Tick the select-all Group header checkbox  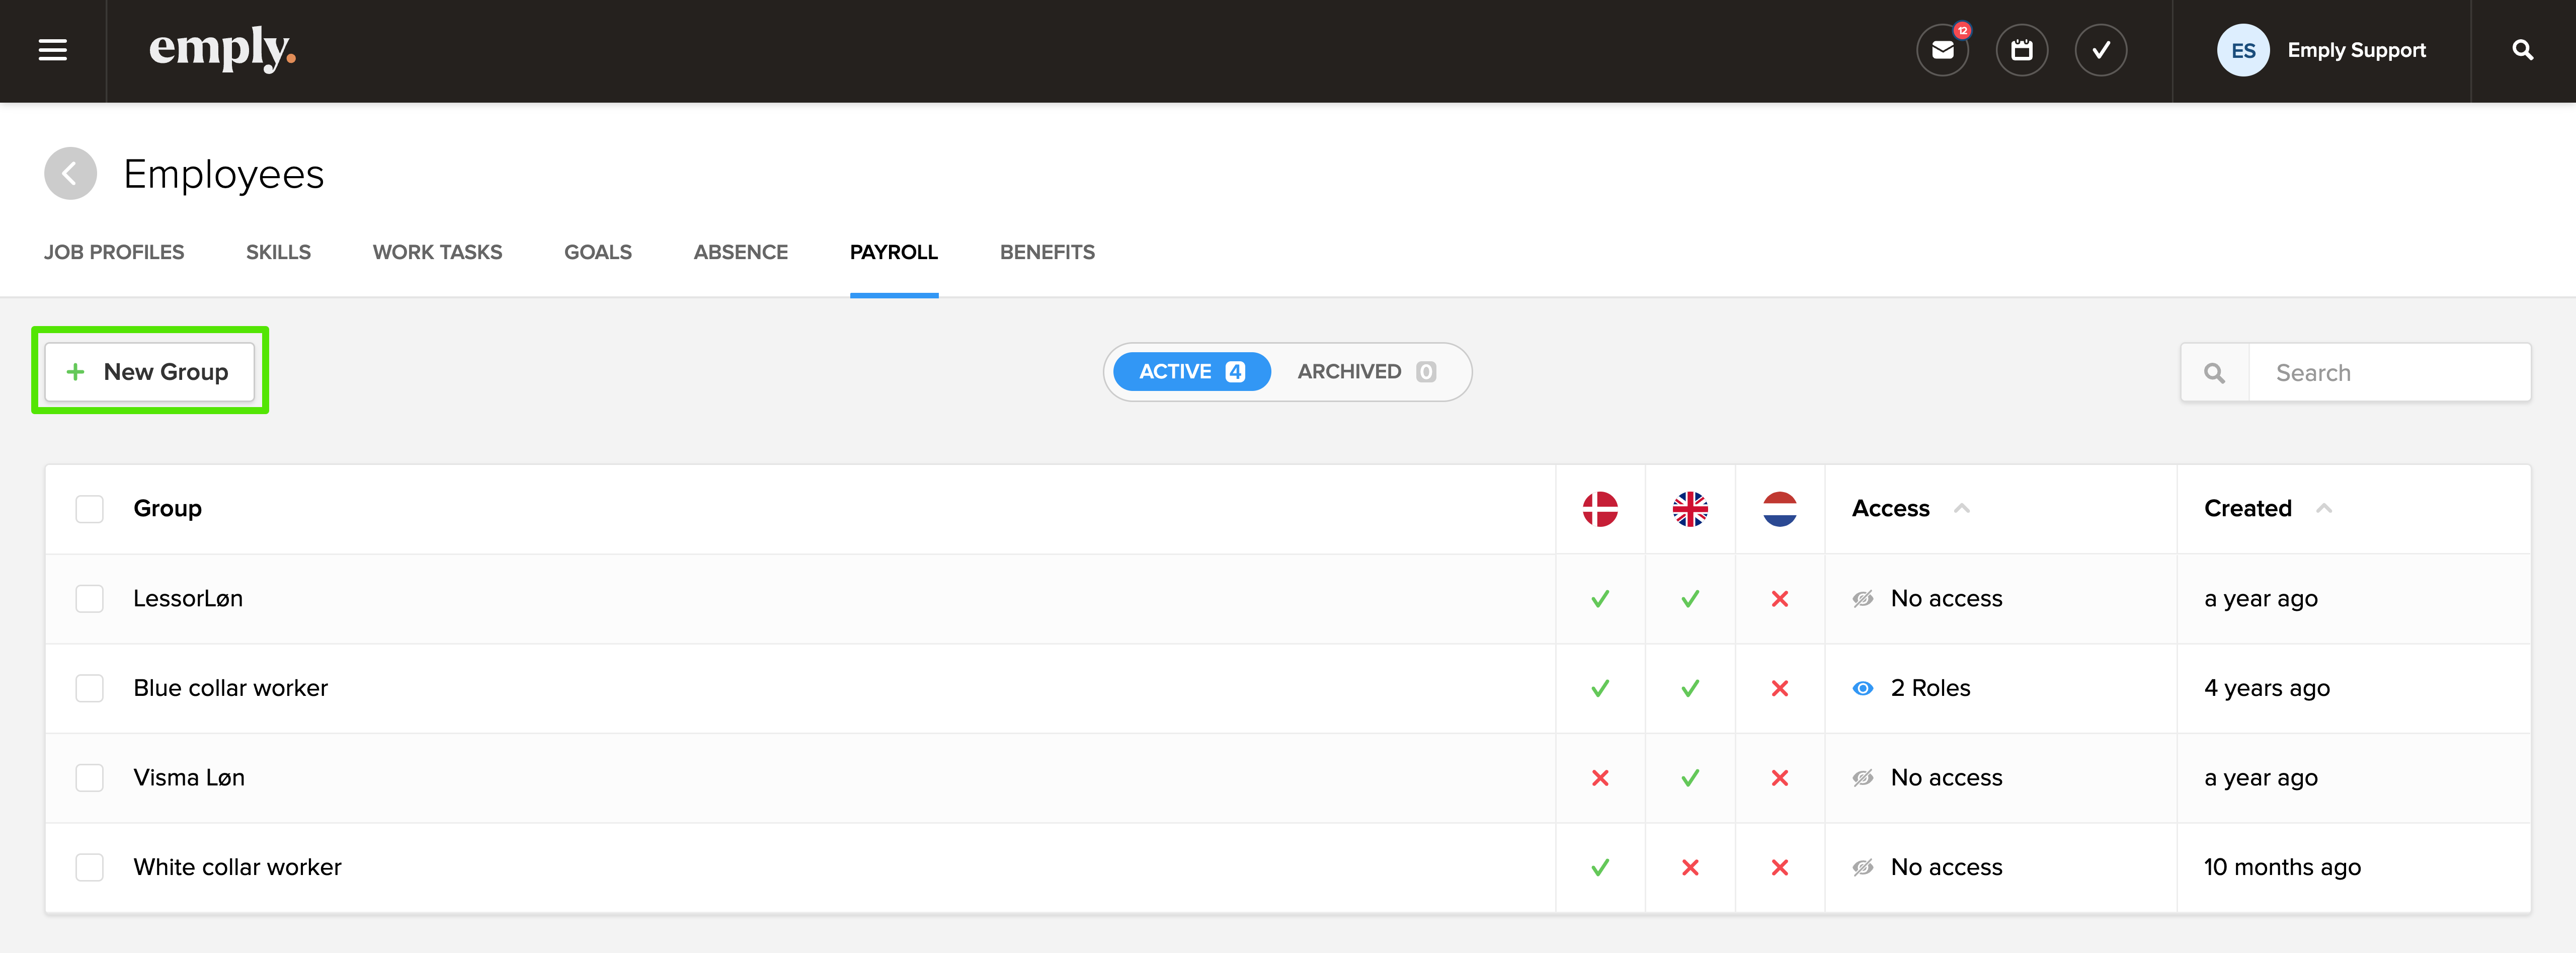tap(90, 509)
